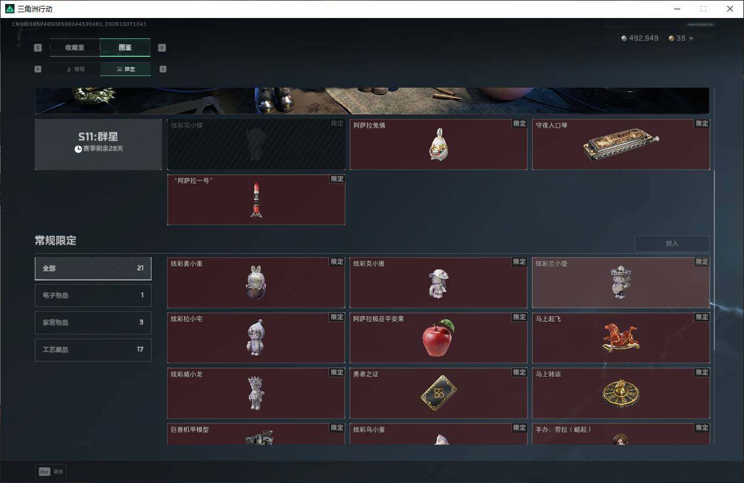
Task: Click the S11:群星 season panel
Action: pos(98,145)
